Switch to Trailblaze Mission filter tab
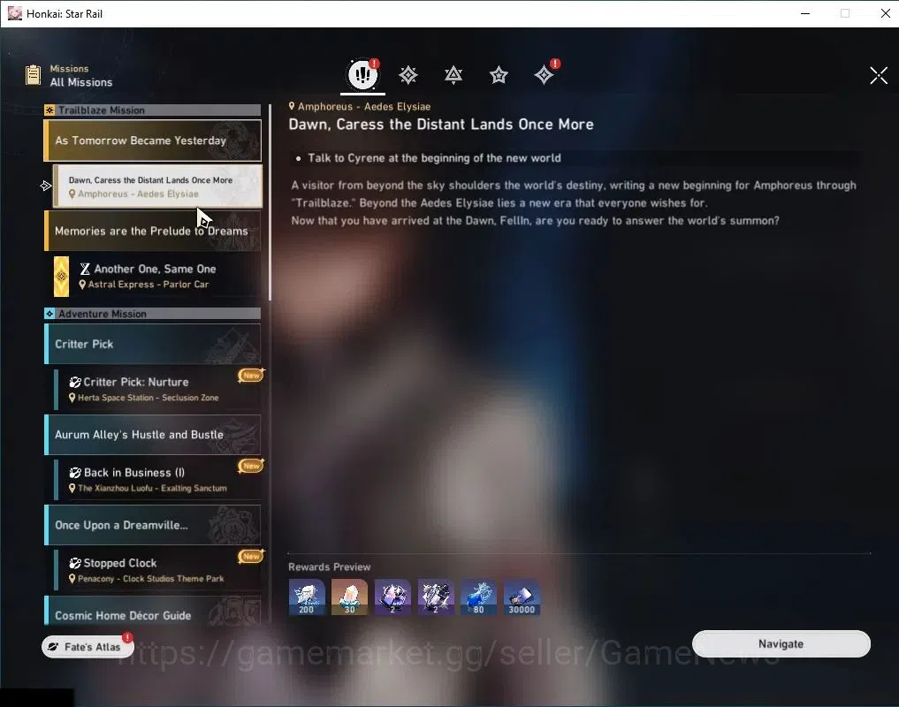Screen dimensions: 899x707 click(x=408, y=75)
